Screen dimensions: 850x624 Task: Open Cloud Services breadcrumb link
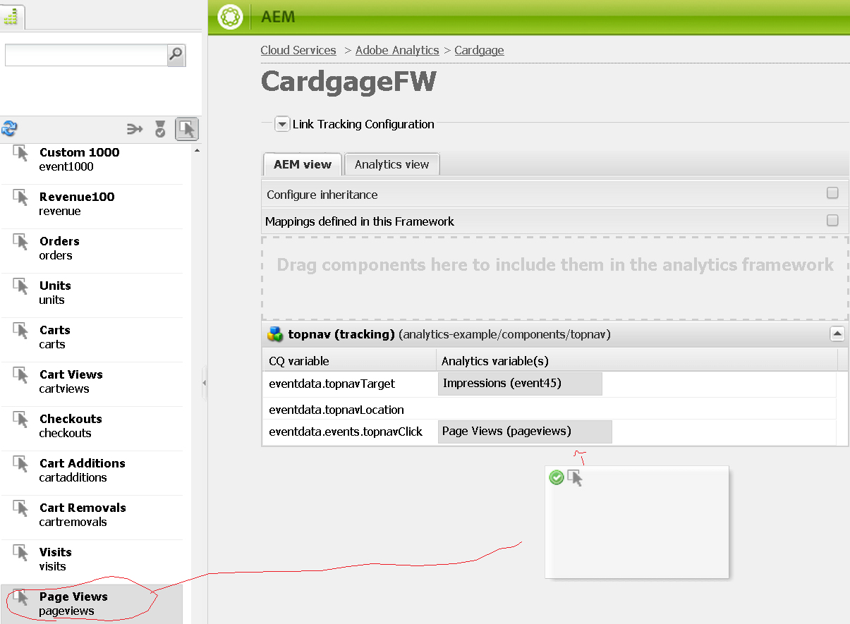tap(298, 50)
